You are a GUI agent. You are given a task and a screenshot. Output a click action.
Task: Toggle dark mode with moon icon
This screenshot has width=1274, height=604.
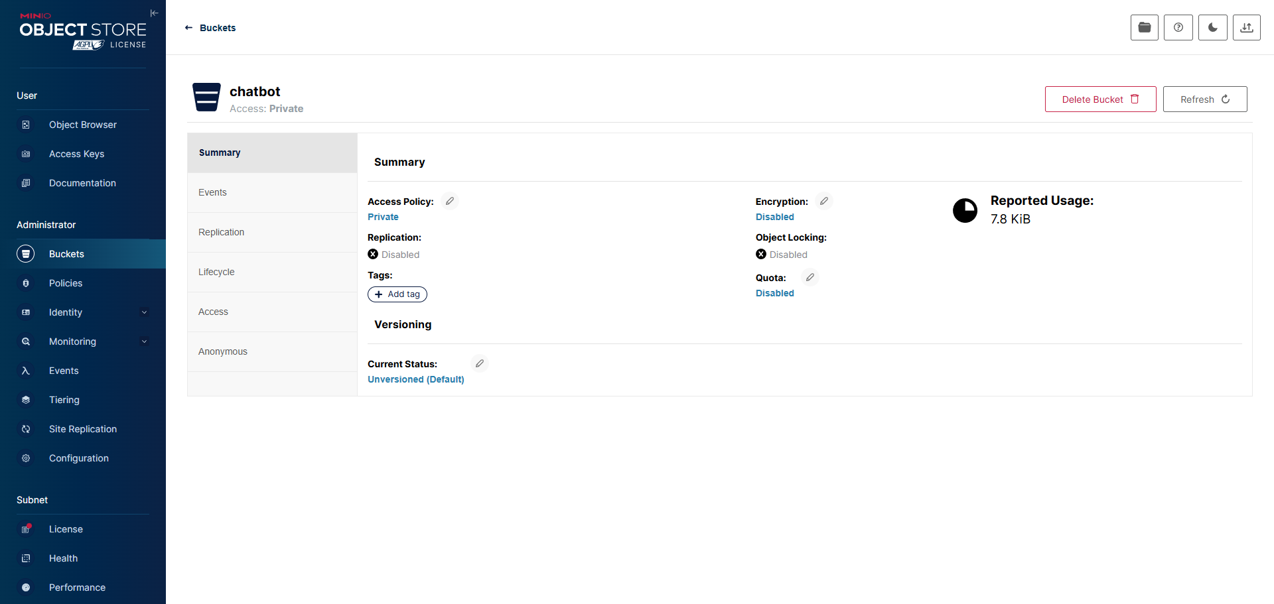(x=1212, y=28)
